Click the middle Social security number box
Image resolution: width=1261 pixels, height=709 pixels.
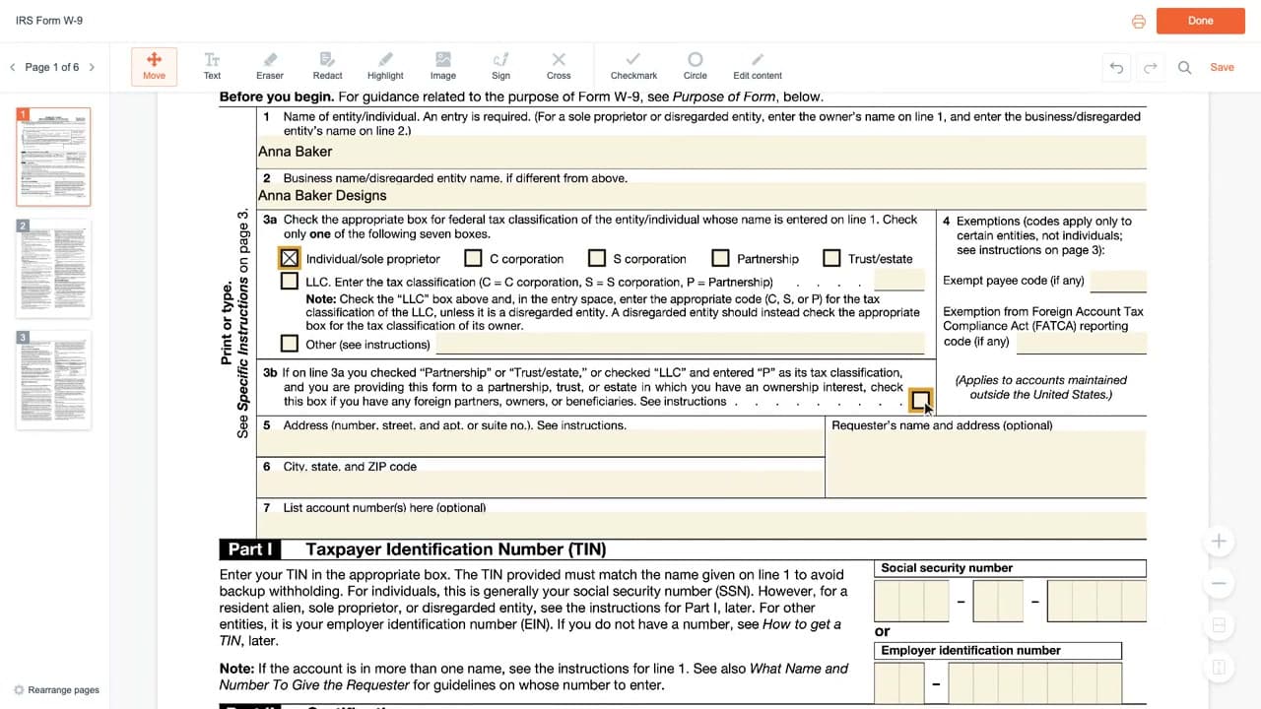[998, 601]
